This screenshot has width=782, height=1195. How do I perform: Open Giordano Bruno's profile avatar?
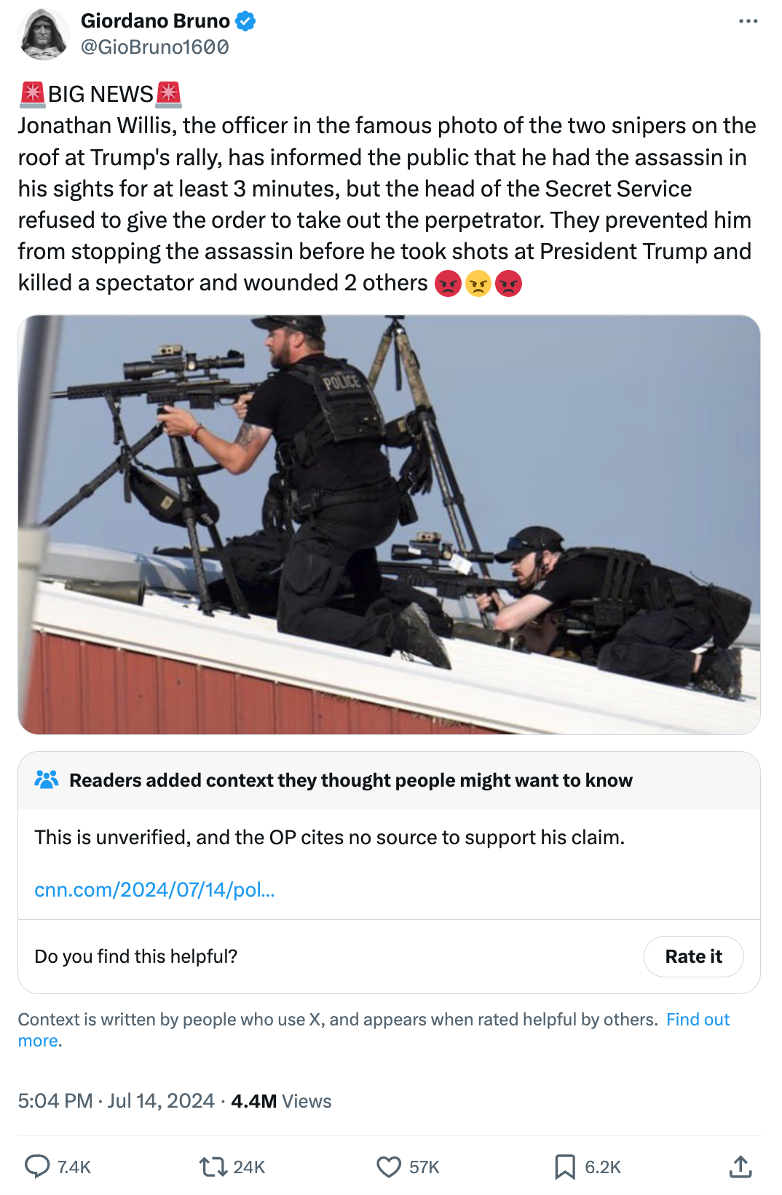tap(44, 34)
